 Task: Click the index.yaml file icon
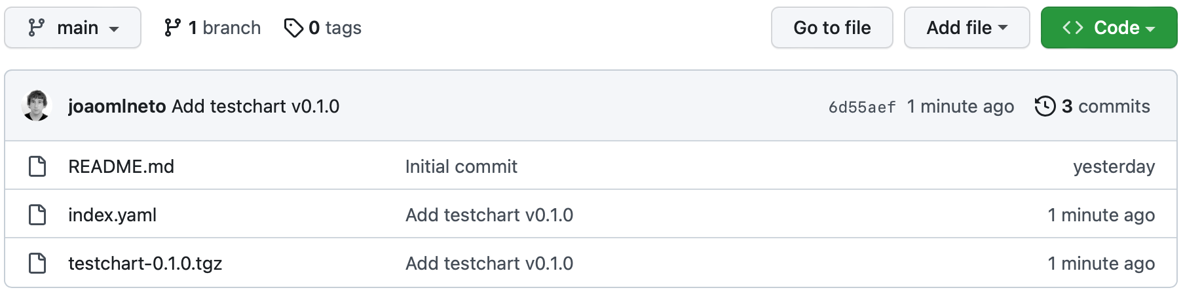pos(37,215)
